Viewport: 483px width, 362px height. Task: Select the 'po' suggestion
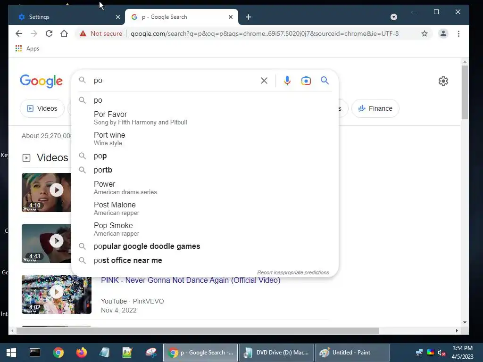pos(205,100)
